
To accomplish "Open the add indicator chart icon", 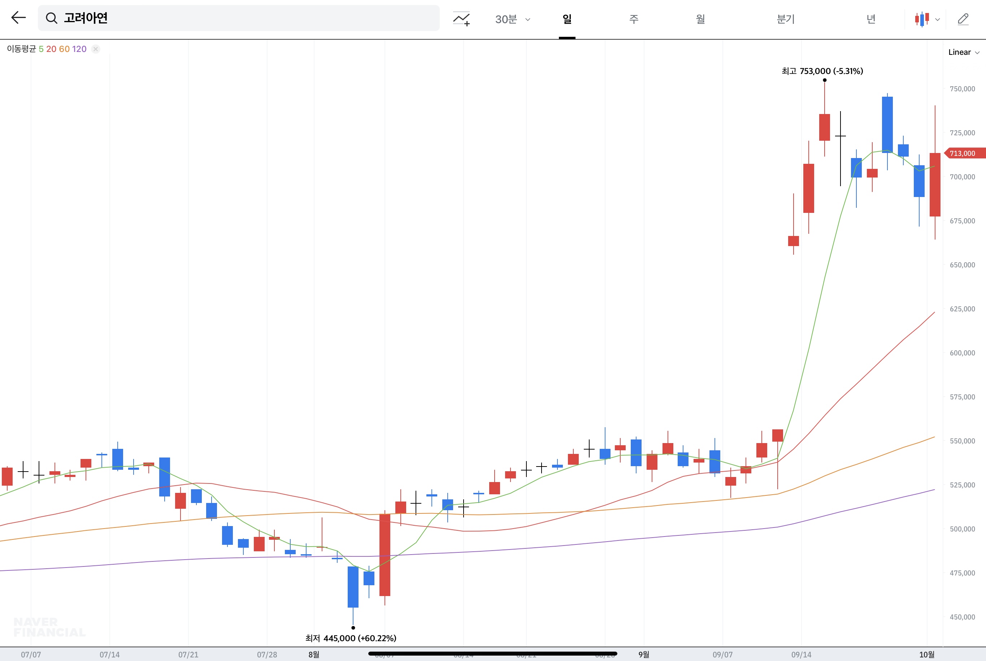I will coord(461,19).
